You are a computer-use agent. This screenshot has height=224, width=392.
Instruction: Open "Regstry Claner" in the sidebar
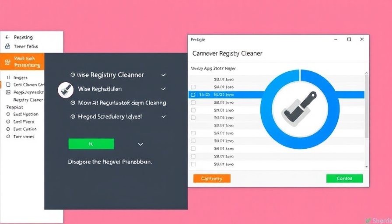tap(28, 100)
